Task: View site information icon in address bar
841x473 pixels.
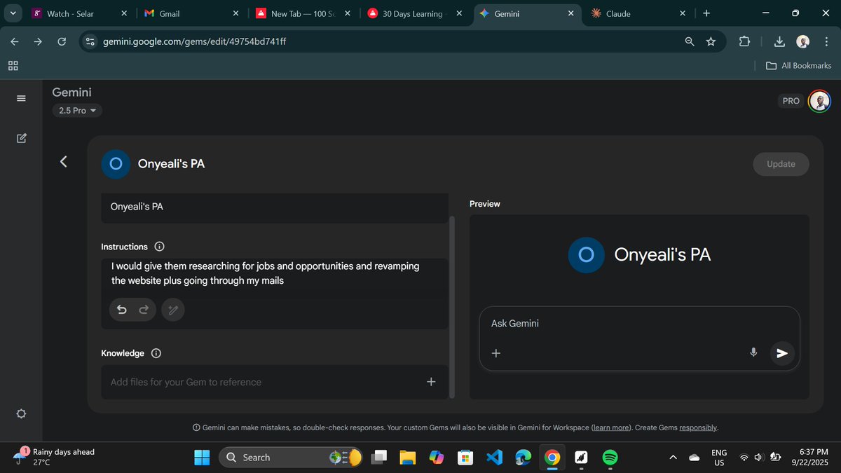Action: pos(90,41)
